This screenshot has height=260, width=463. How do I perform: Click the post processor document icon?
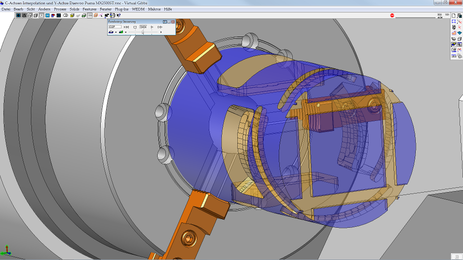[453, 50]
